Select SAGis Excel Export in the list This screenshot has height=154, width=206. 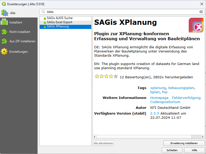[x=65, y=22]
